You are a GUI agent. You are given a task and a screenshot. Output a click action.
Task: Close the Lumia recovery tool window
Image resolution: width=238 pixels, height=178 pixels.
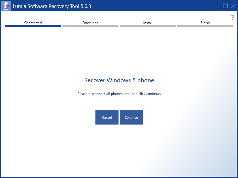(x=233, y=6)
